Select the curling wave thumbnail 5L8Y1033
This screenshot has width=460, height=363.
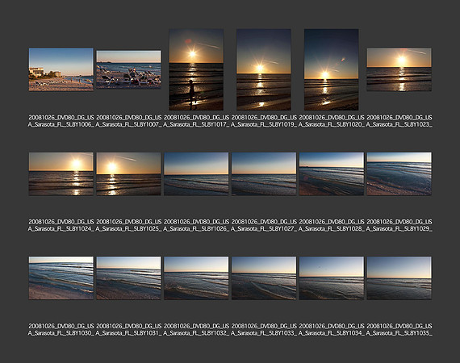pyautogui.click(x=264, y=278)
